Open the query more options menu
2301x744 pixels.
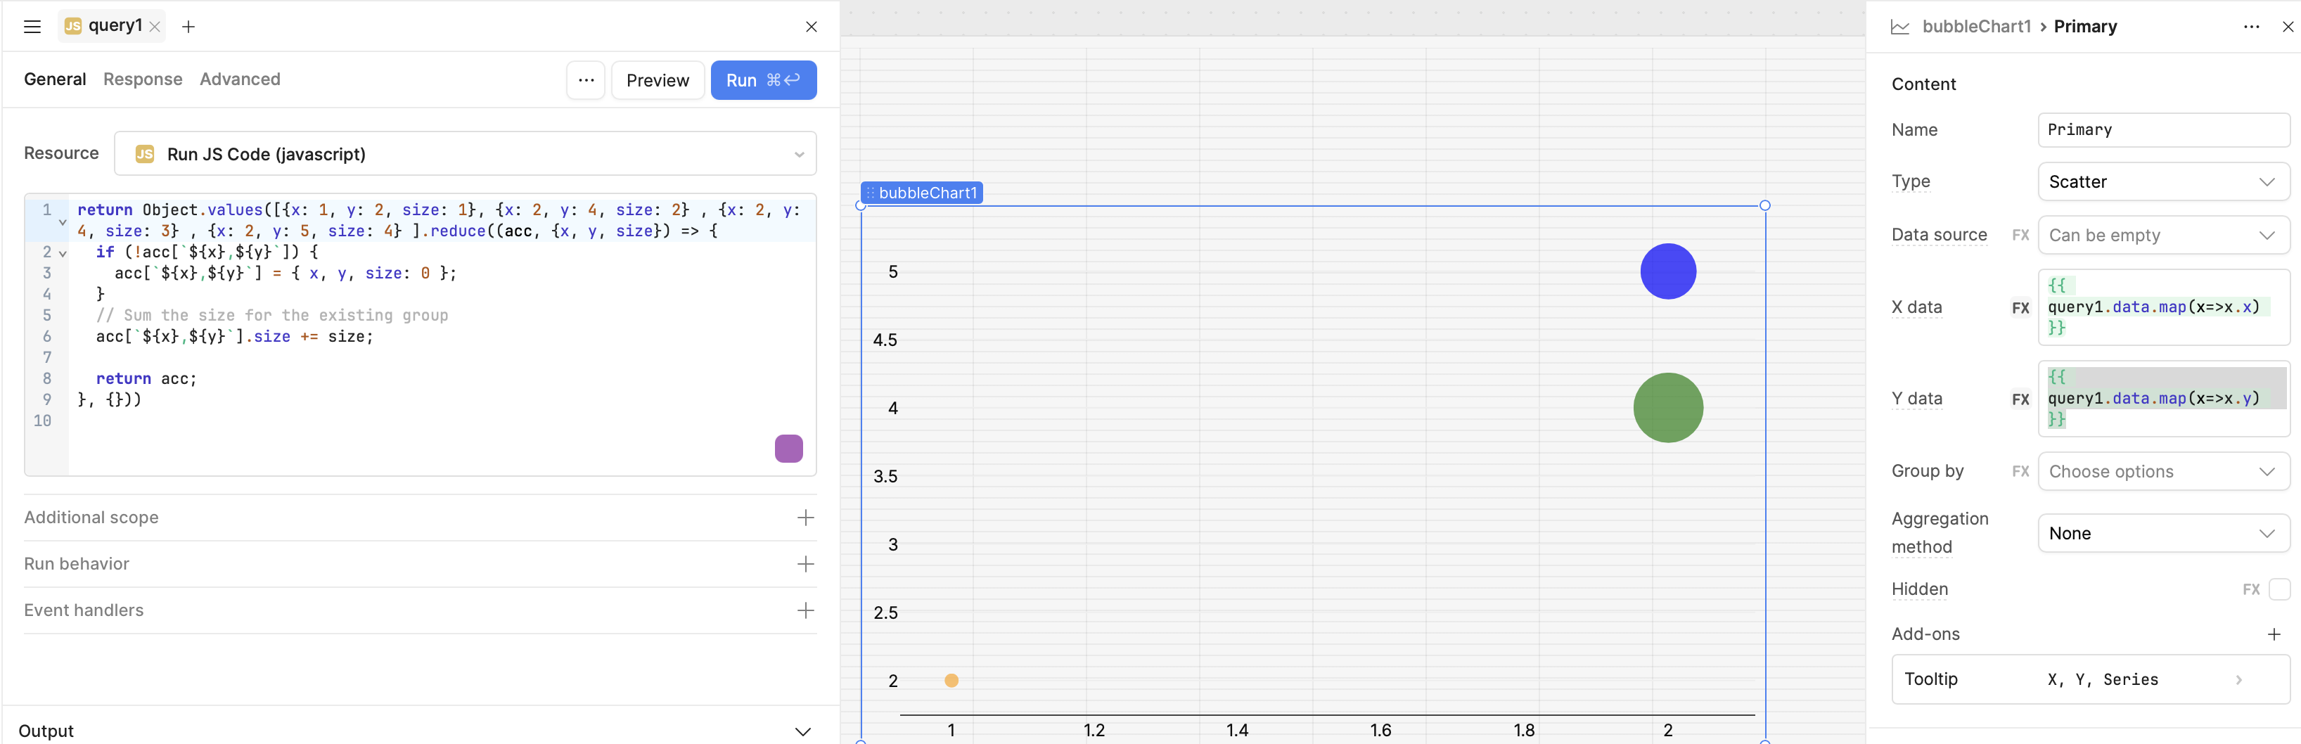[x=586, y=80]
